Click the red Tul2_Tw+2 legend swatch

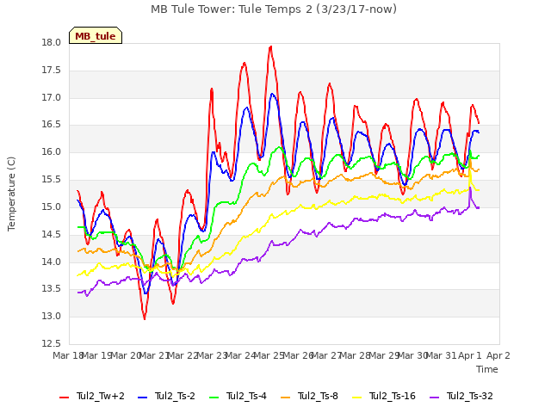[x=65, y=398]
